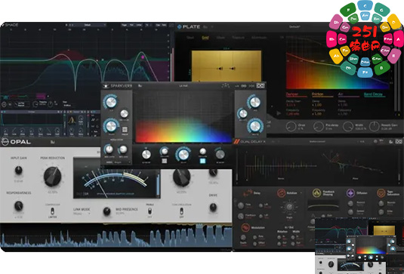Image resolution: width=404 pixels, height=274 pixels.
Task: Click the Angle knob in Dual Delay X Rotation
Action: tap(289, 207)
